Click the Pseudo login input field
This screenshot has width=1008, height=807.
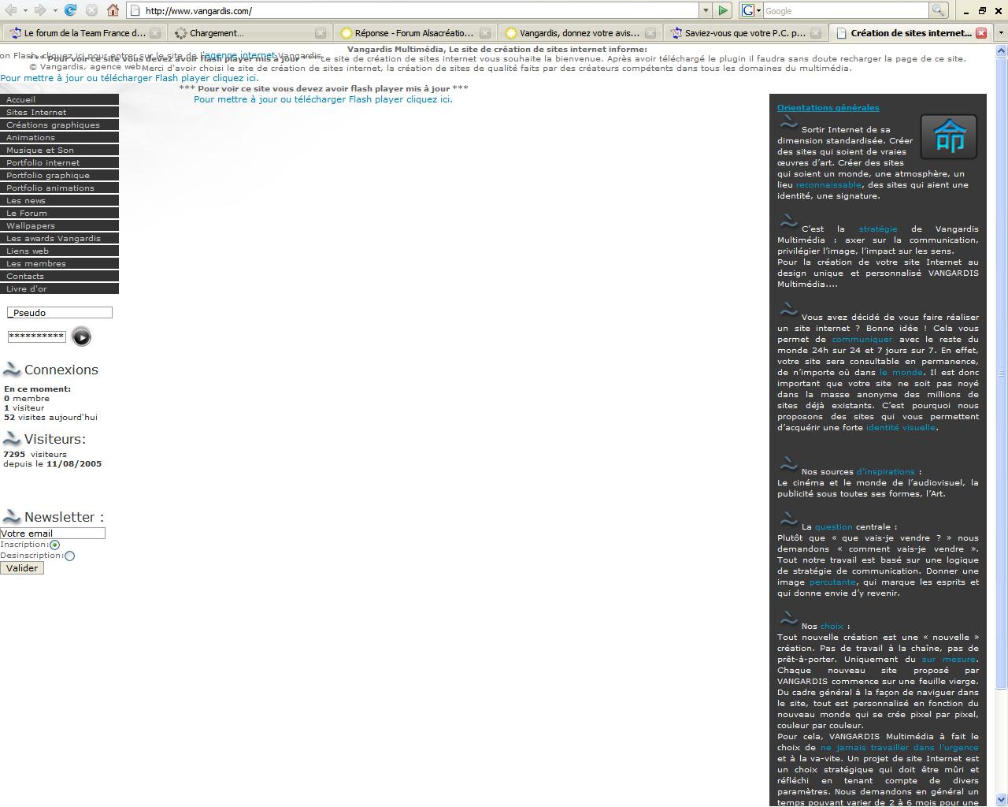(60, 313)
